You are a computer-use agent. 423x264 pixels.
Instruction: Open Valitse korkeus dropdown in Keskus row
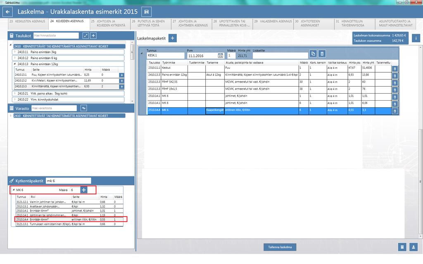[x=337, y=68]
